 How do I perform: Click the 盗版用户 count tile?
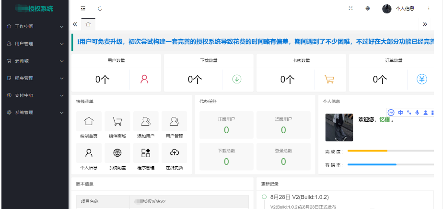(283, 125)
